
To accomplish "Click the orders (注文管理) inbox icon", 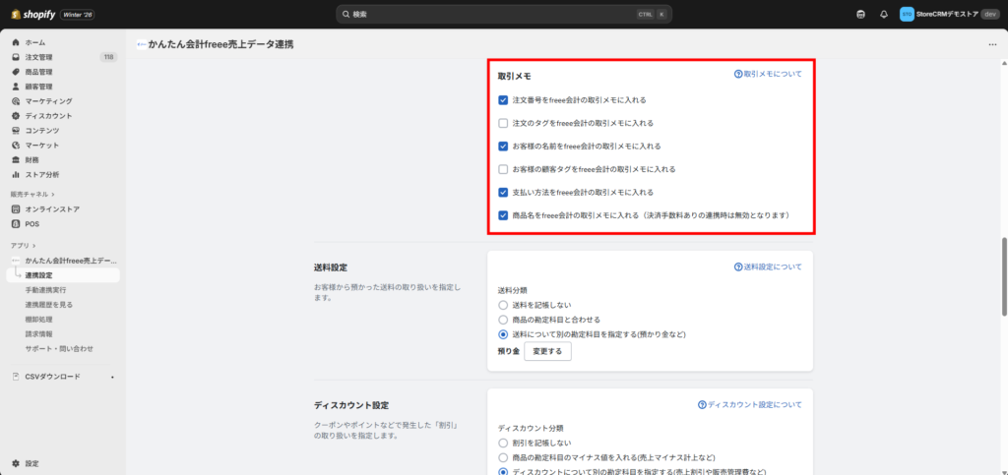I will tap(16, 57).
